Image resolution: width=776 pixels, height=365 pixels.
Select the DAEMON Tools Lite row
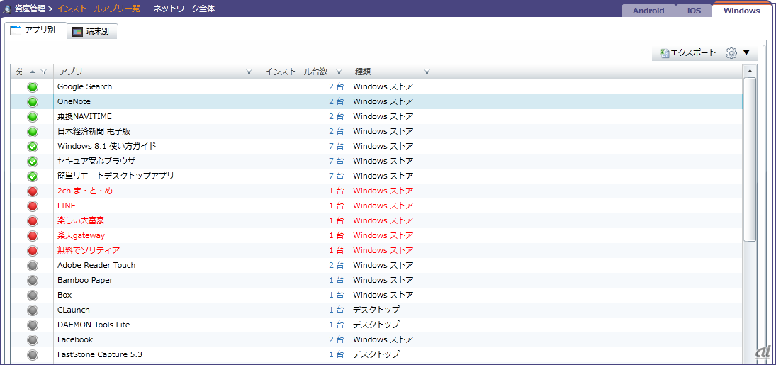point(94,325)
